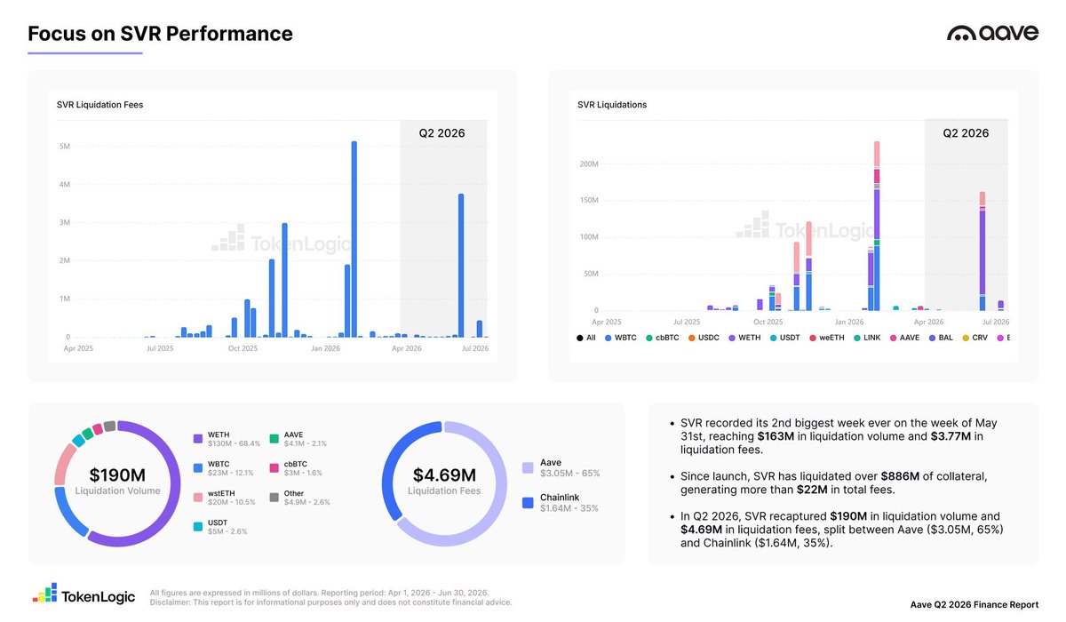
Task: Click the tall Q2 bar near 3.77M fees
Action: (x=461, y=266)
